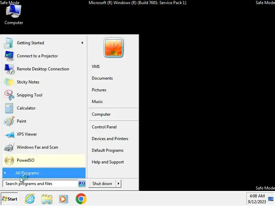This screenshot has height=206, width=275.
Task: Select Snipping Tool menu entry
Action: [x=44, y=95]
